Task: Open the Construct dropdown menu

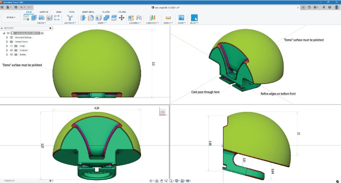Action: (x=152, y=23)
